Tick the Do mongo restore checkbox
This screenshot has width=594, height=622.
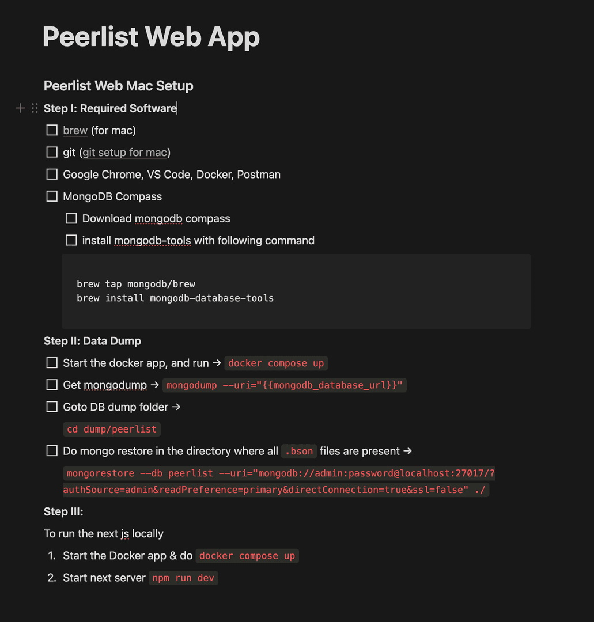52,450
